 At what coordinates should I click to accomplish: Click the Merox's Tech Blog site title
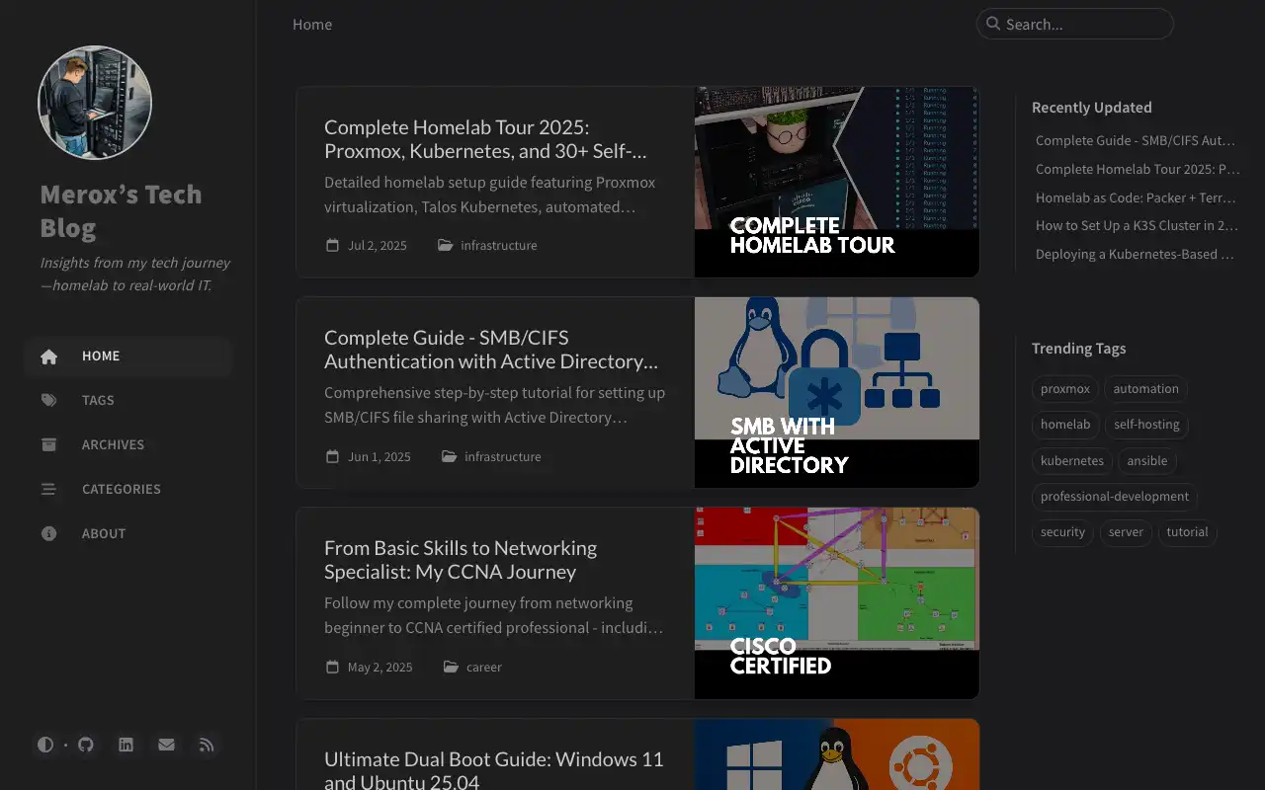121,210
